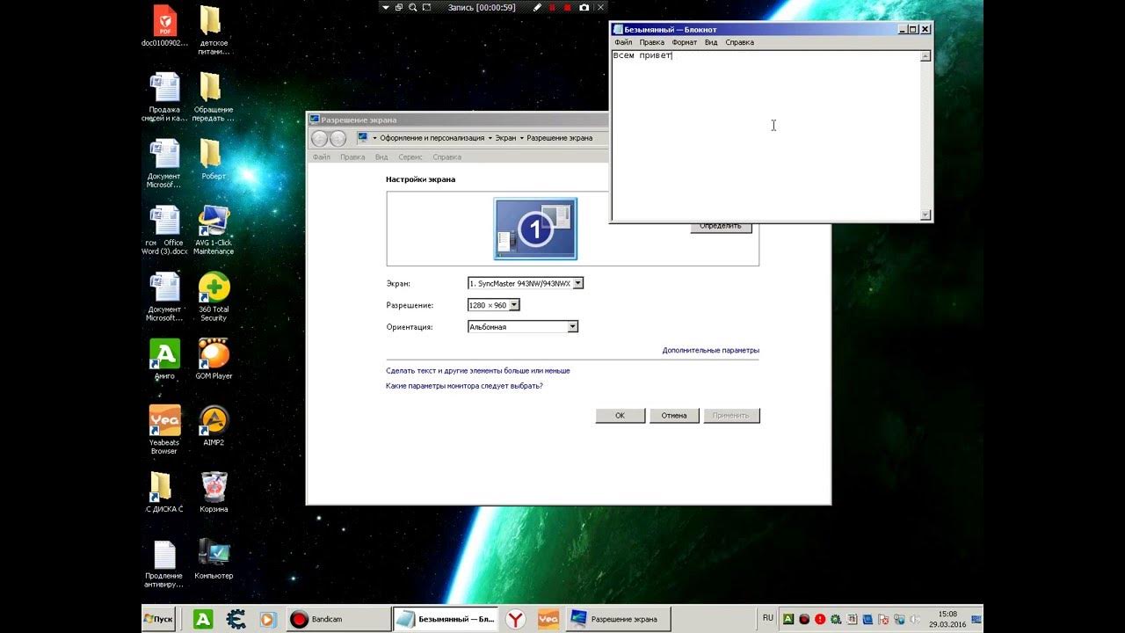Open Разрешение 1280 × 960 dropdown
1125x633 pixels.
tap(494, 305)
